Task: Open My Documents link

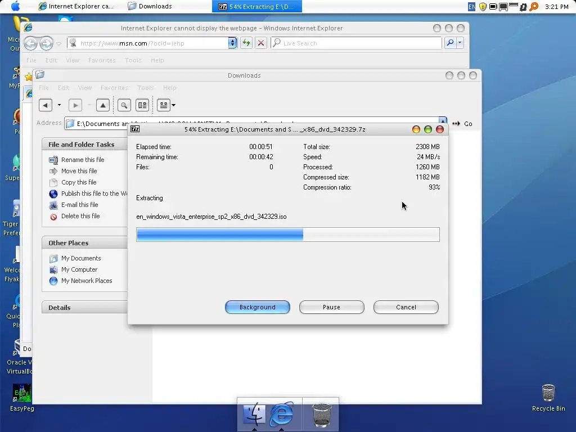Action: click(x=81, y=258)
